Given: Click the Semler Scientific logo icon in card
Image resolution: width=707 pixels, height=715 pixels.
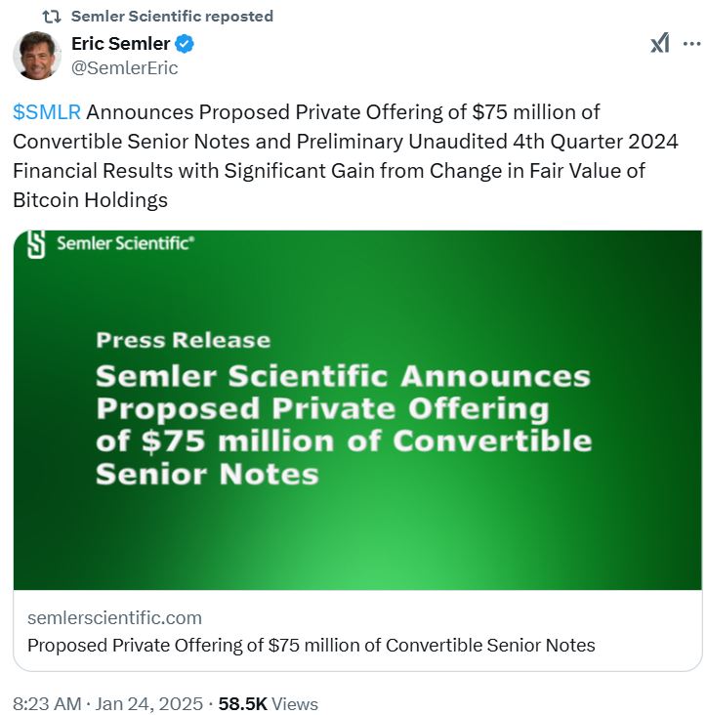Looking at the screenshot, I should tap(36, 244).
